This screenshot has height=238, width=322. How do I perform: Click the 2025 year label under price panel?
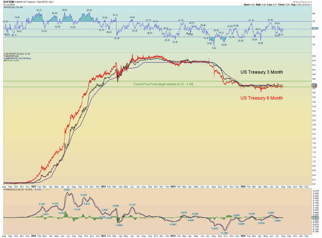tap(243, 186)
